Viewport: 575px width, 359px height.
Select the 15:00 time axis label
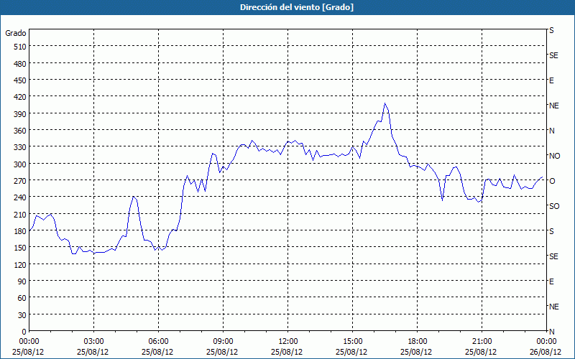352,342
